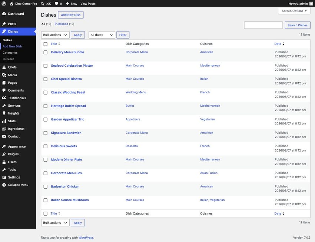Click the Contact envelope icon
315x242 pixels.
[x=4, y=136]
